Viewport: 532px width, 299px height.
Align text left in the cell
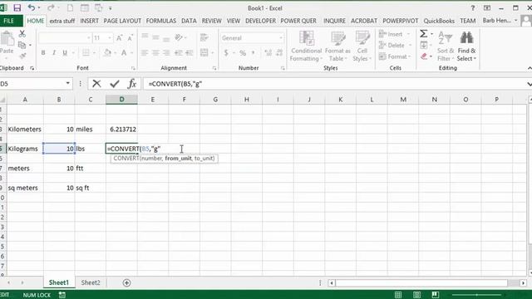tap(145, 52)
